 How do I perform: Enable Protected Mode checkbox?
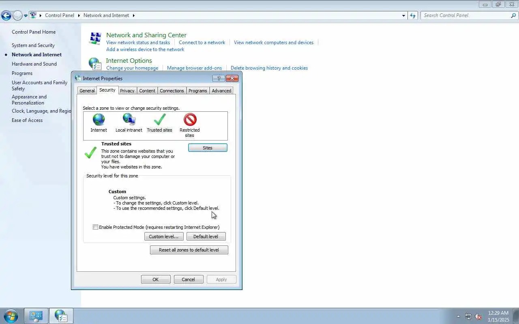point(95,227)
